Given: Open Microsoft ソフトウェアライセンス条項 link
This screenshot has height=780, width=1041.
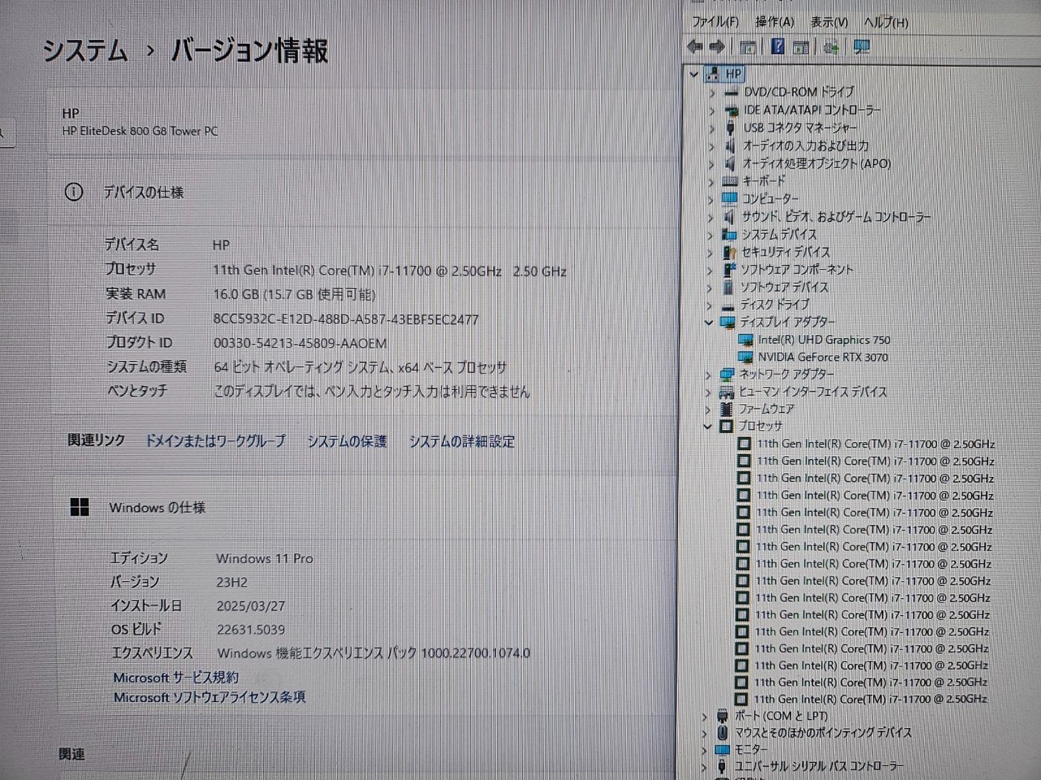Looking at the screenshot, I should 210,698.
